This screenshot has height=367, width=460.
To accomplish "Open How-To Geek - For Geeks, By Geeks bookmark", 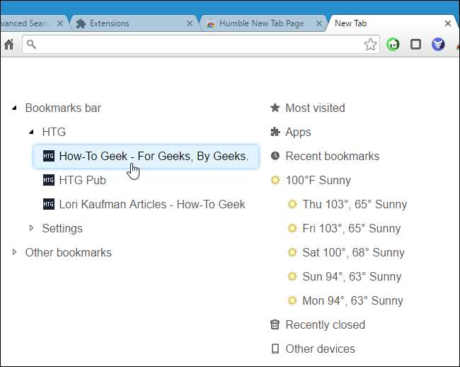I will (x=153, y=157).
